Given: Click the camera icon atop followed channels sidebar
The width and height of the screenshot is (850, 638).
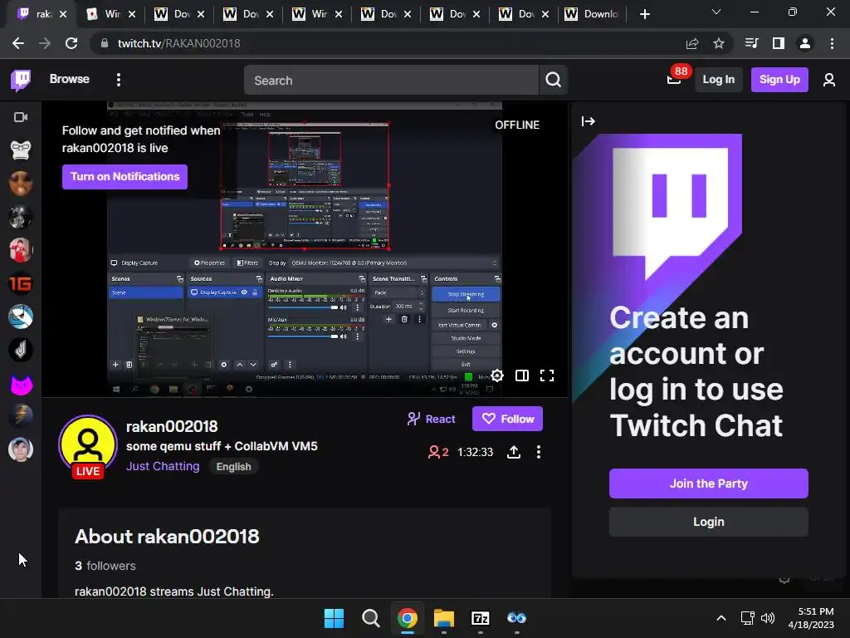Looking at the screenshot, I should point(21,117).
